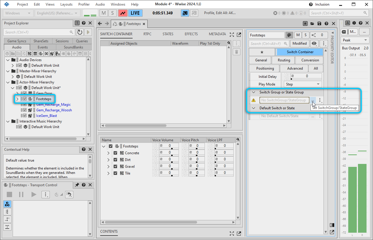Open Meter panel settings gear
373x240 pixels.
coord(354,23)
